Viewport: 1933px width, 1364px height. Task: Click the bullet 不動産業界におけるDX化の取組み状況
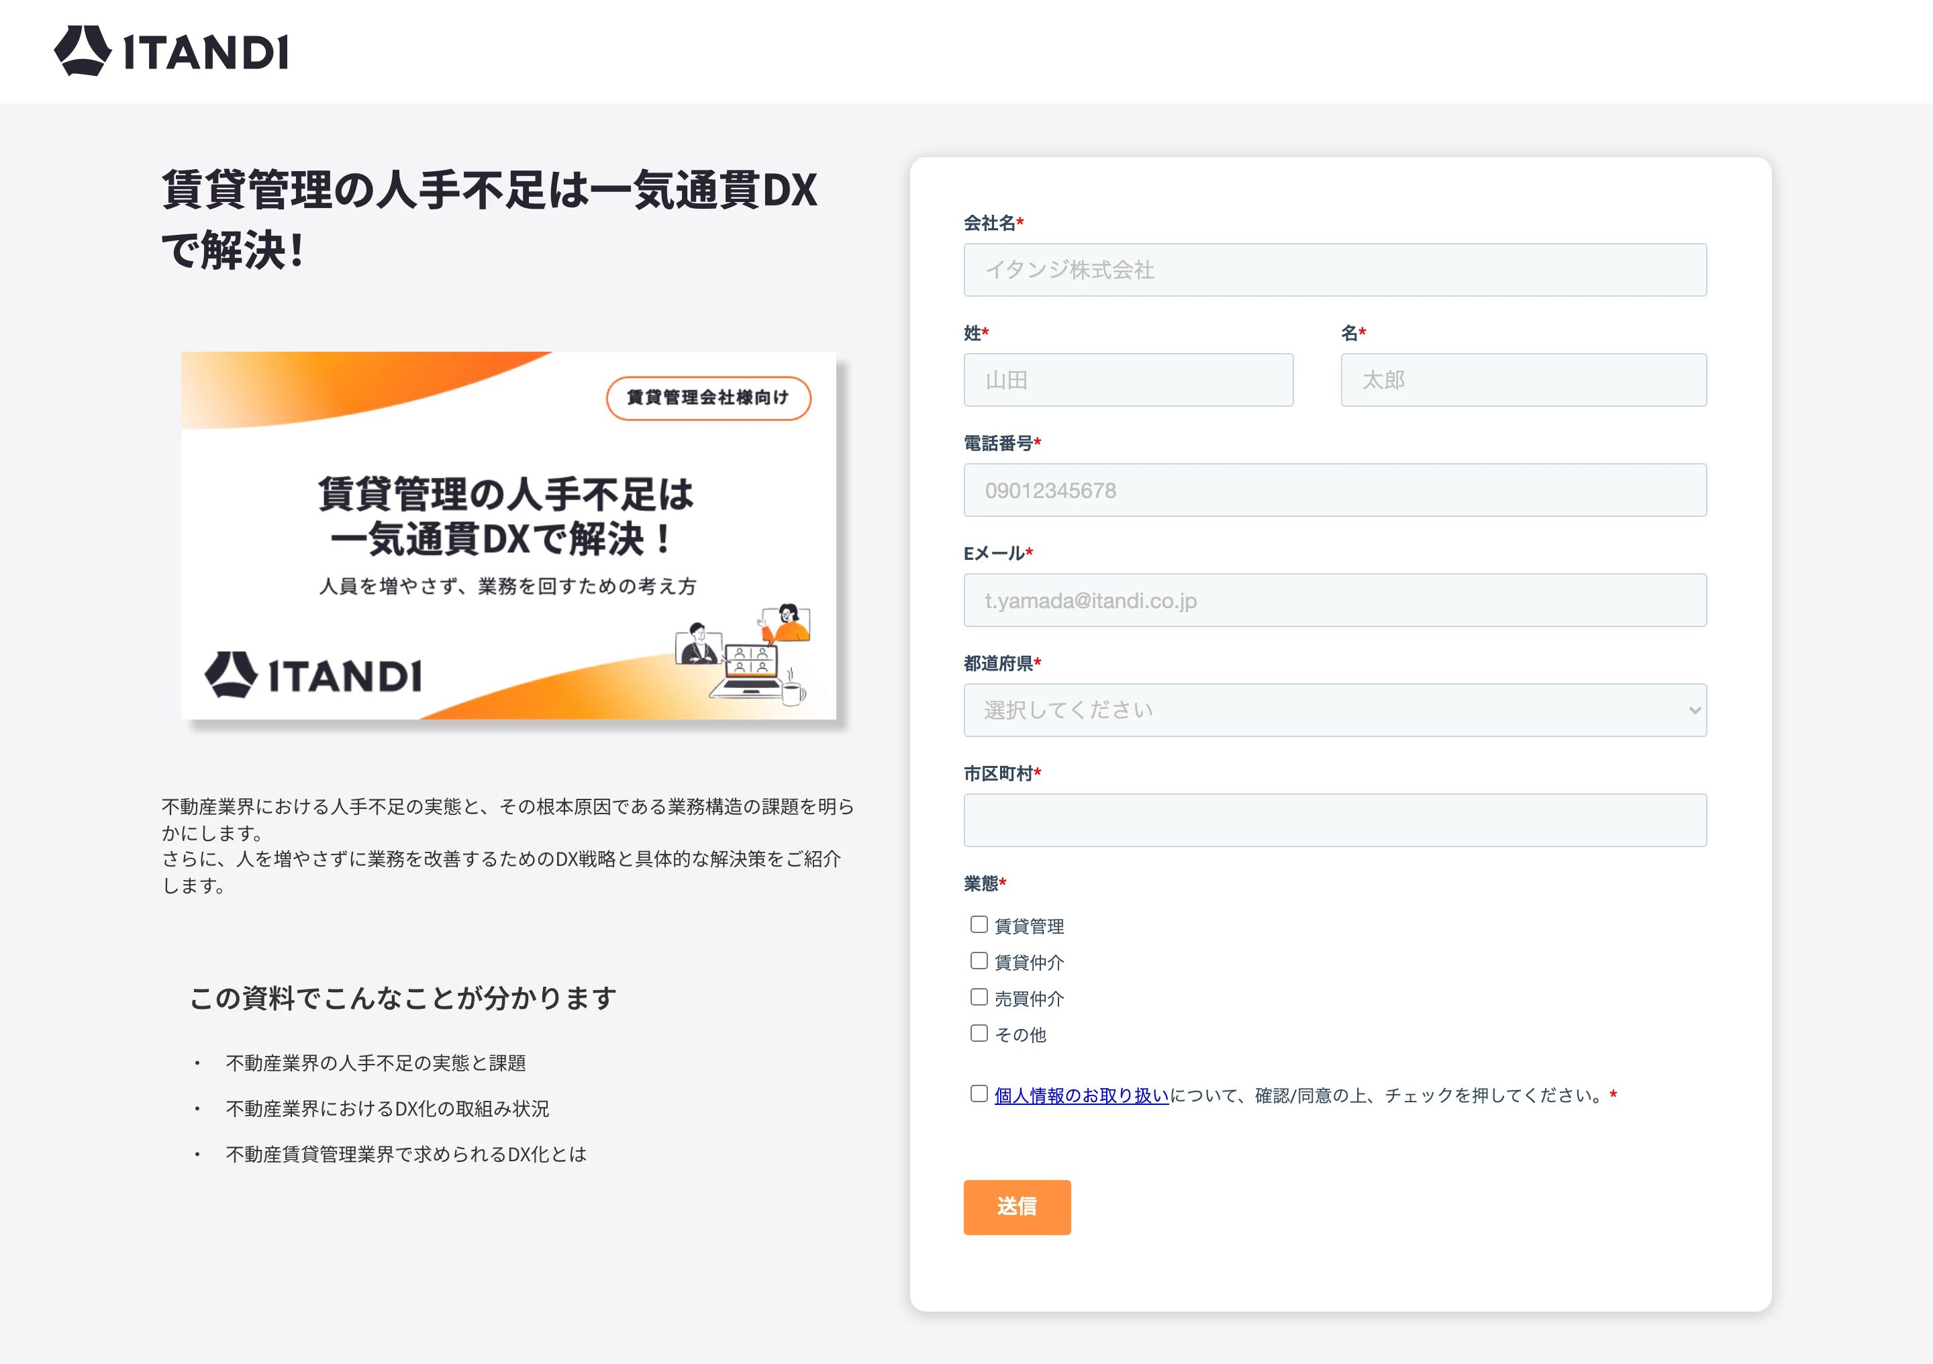(x=387, y=1109)
